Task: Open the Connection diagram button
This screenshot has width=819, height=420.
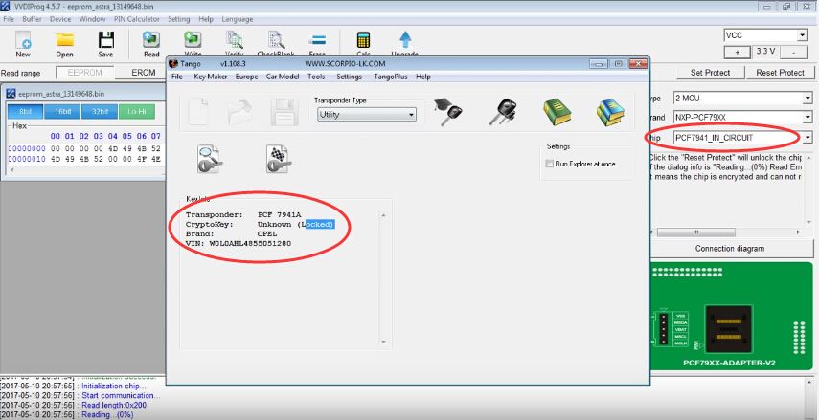Action: (x=730, y=249)
